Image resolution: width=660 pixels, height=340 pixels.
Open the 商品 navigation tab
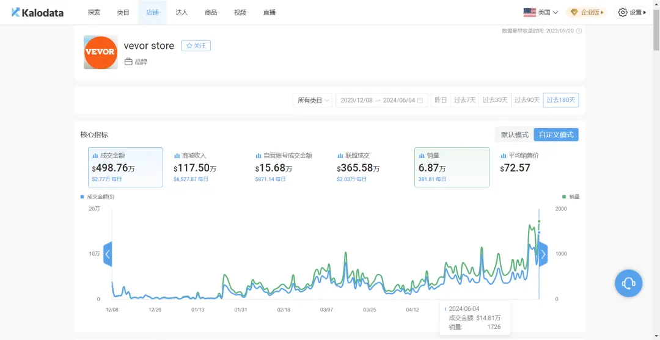[x=211, y=12]
